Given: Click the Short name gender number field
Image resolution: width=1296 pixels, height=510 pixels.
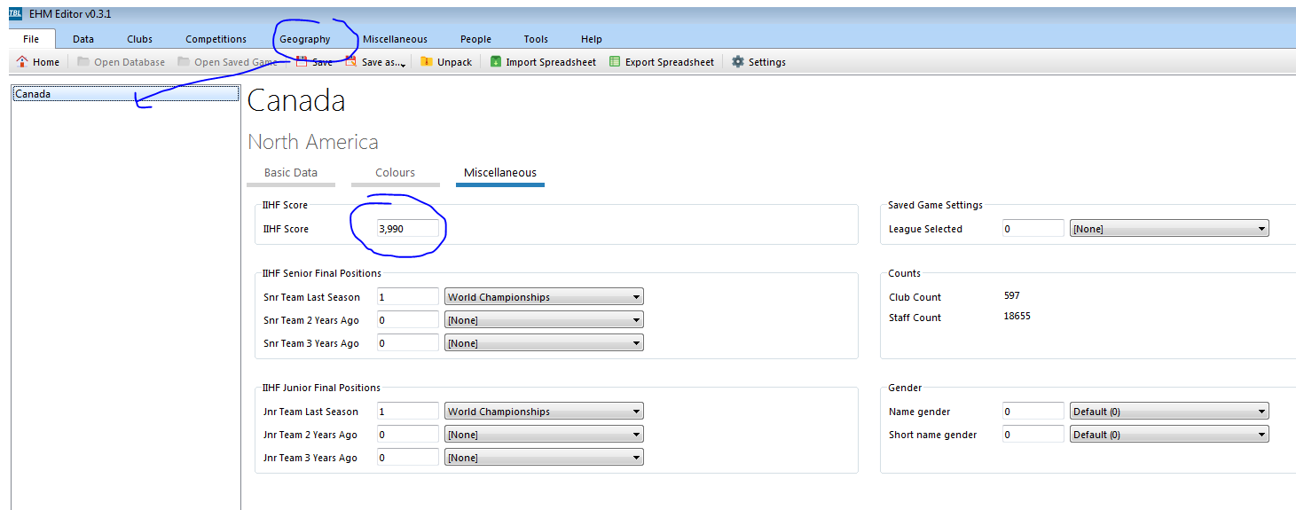Looking at the screenshot, I should pyautogui.click(x=1033, y=435).
